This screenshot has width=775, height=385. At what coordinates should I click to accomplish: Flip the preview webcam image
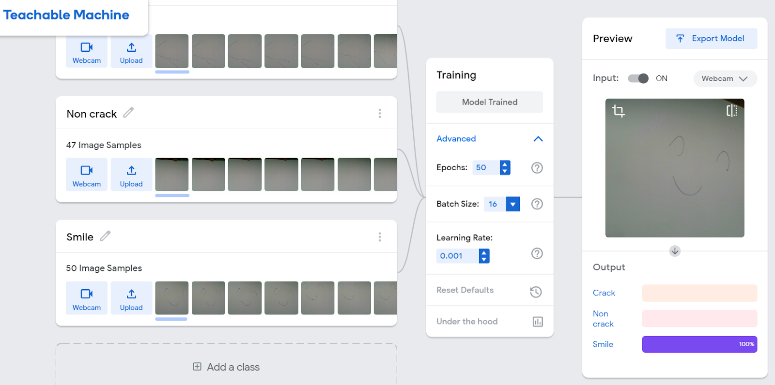[732, 111]
